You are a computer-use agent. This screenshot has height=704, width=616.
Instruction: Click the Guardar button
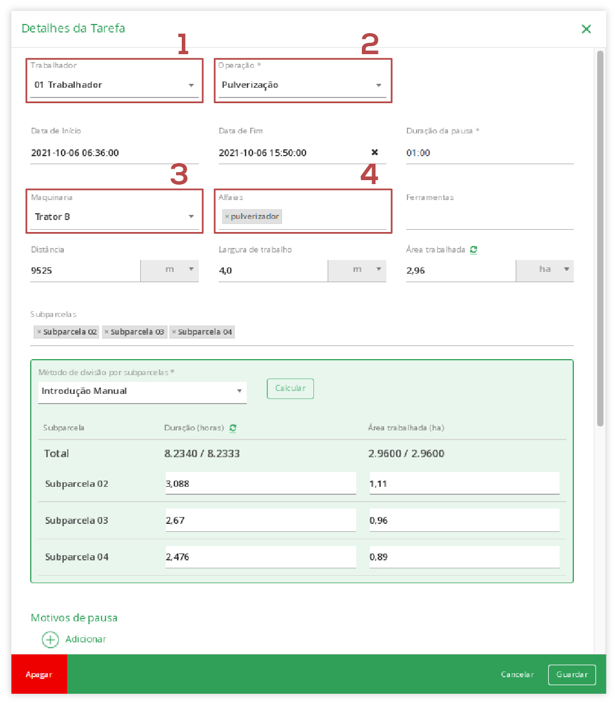click(572, 674)
